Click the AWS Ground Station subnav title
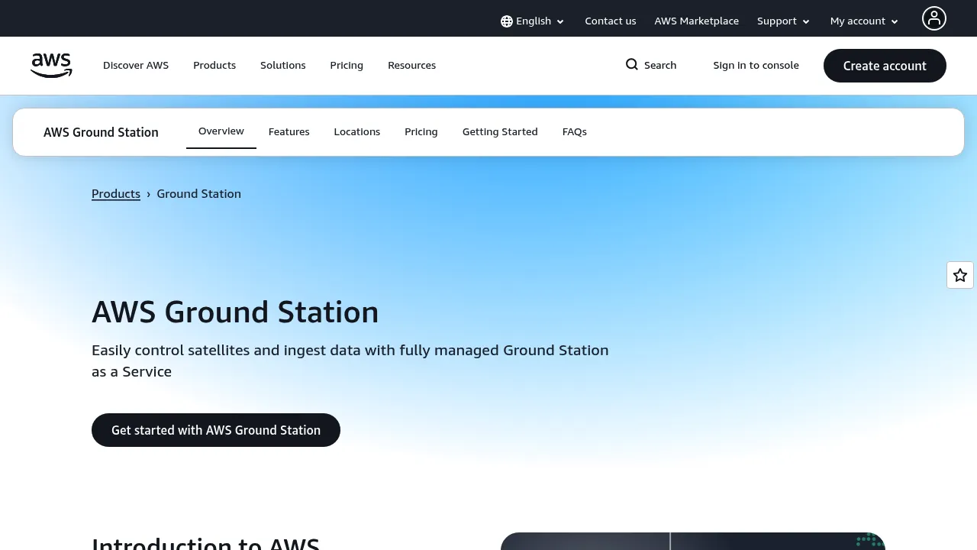This screenshot has width=977, height=550. pos(101,132)
